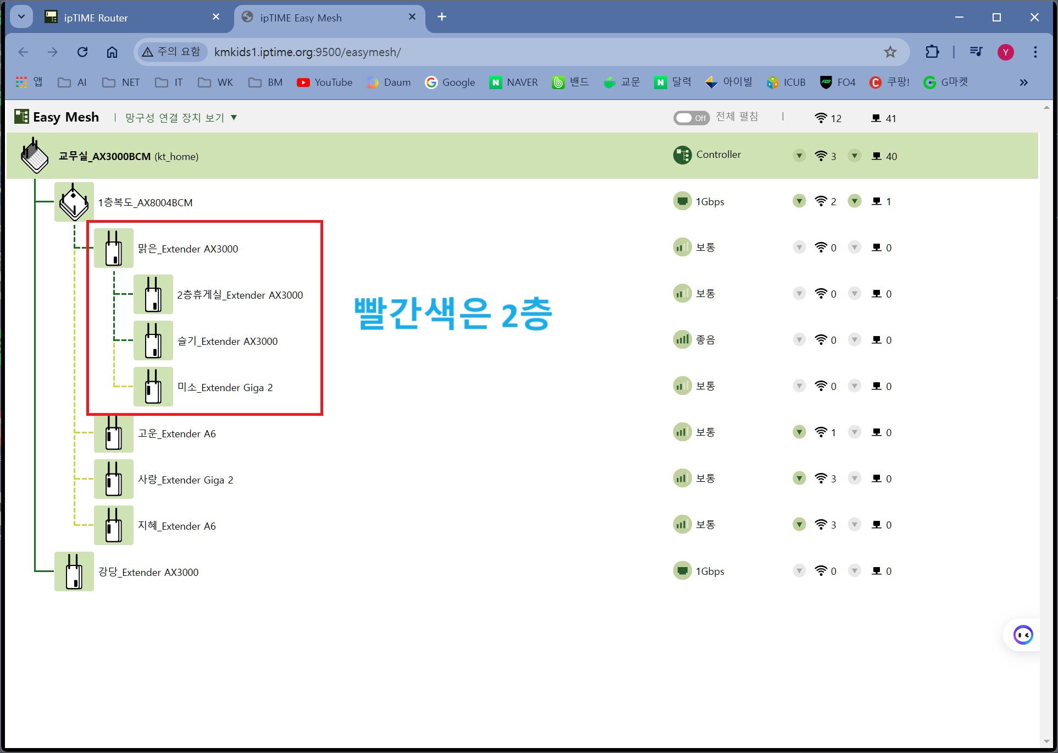Click the 1층복도_AX8004BCM router icon

74,202
